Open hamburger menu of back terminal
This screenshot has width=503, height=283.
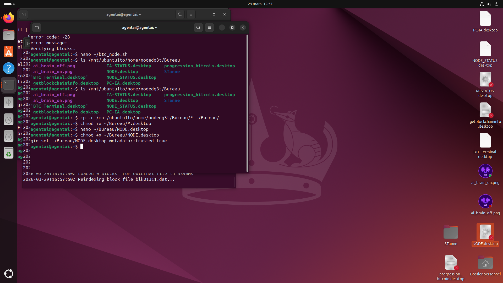[x=191, y=14]
